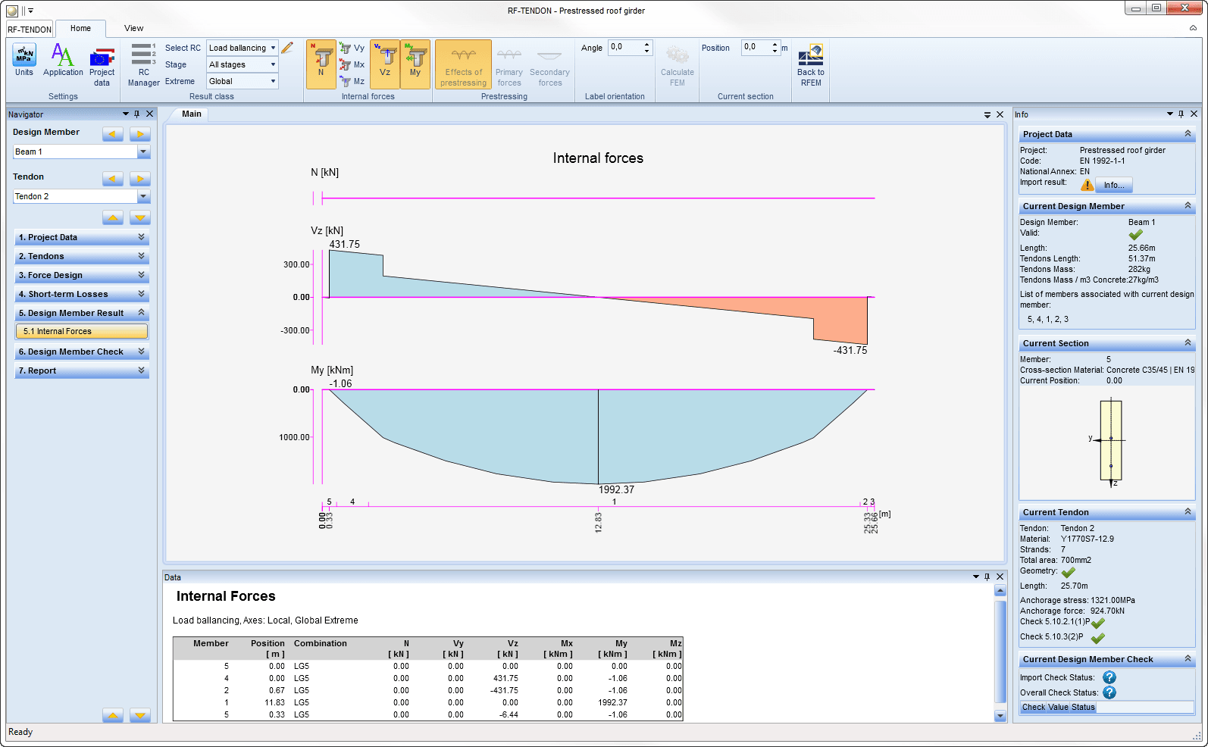Toggle the Mx internal force diagram
The height and width of the screenshot is (747, 1208).
pyautogui.click(x=352, y=64)
